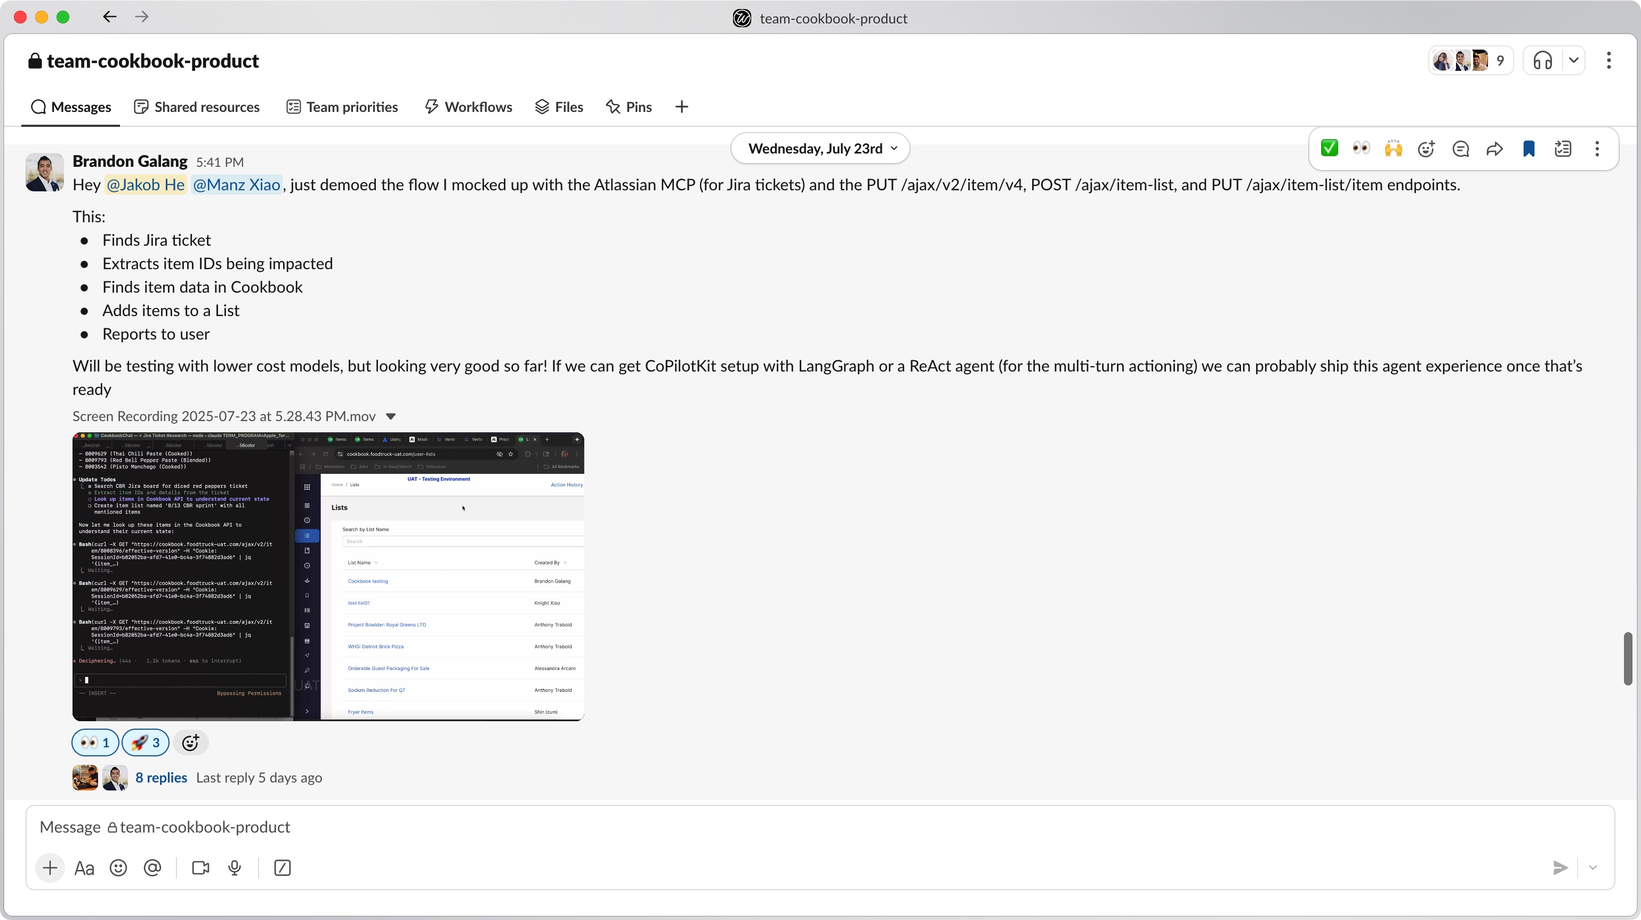
Task: Open the channel members list showing 9
Action: [1470, 60]
